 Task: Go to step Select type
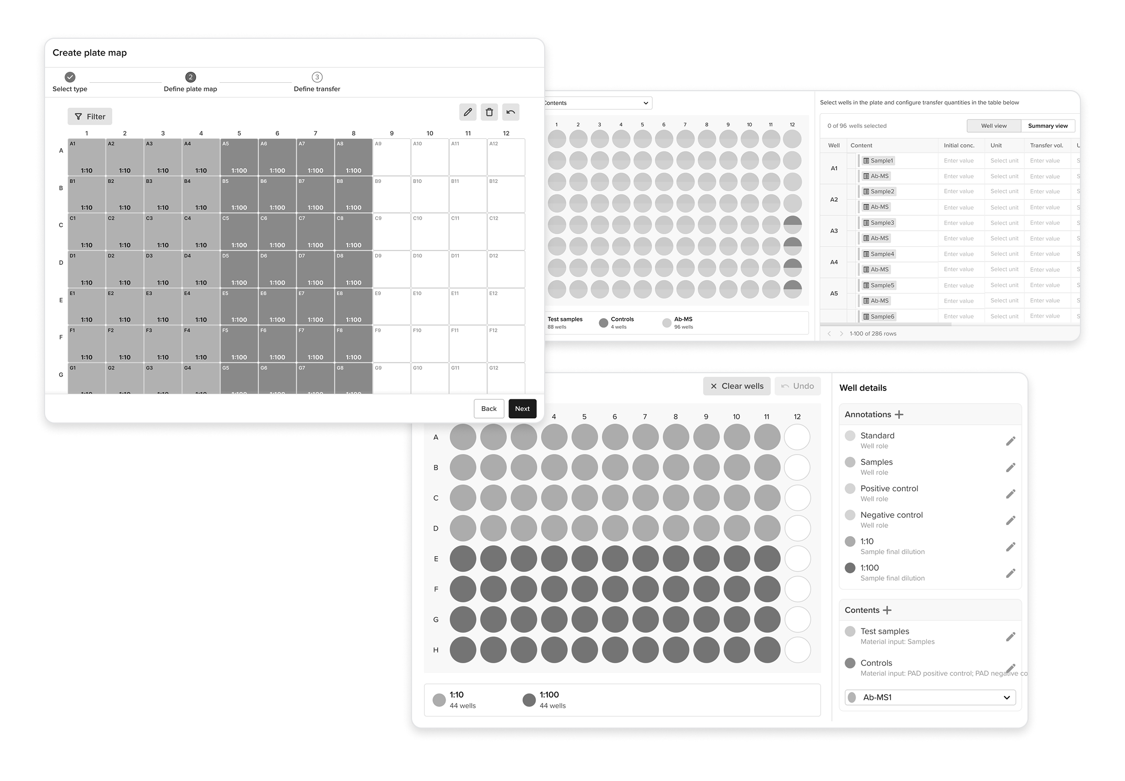click(x=70, y=82)
